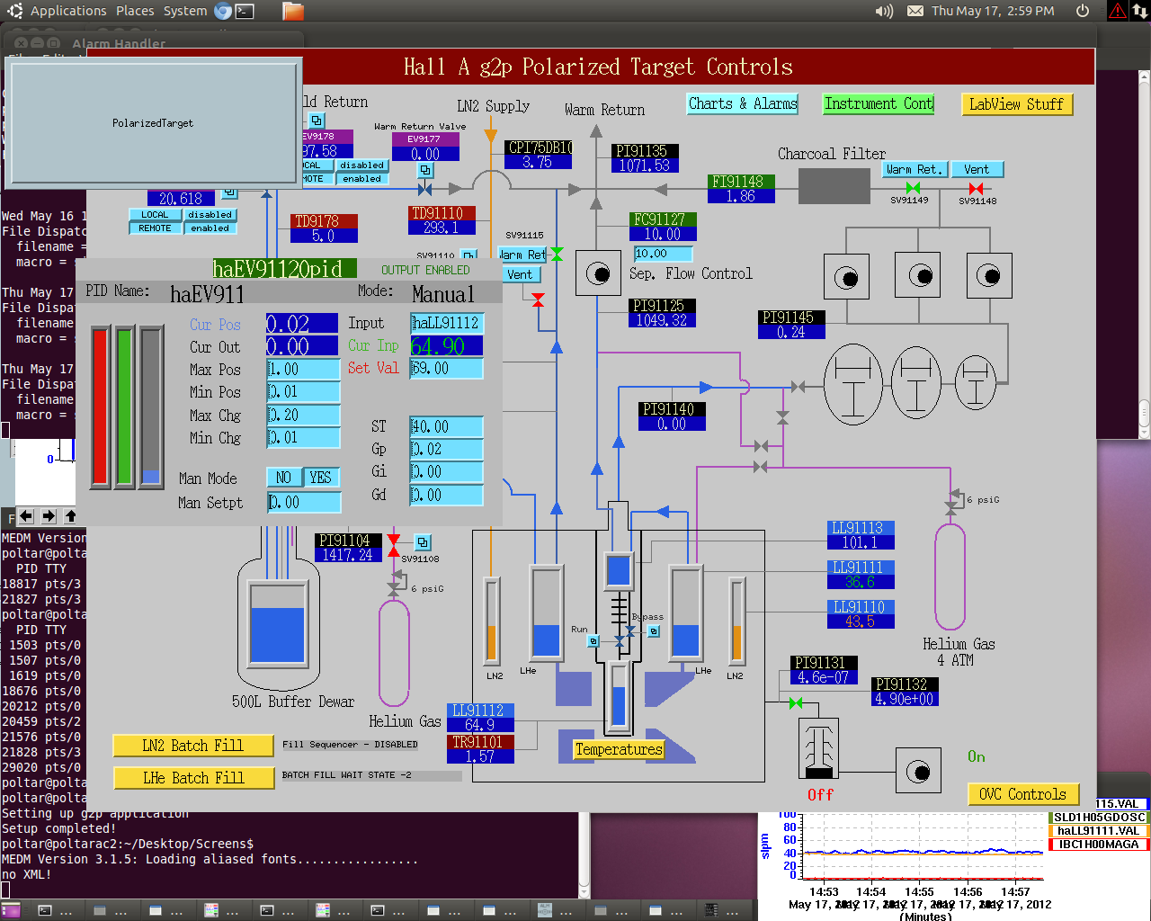Image resolution: width=1151 pixels, height=921 pixels.
Task: Click the haEV91120pid title label
Action: 284,269
